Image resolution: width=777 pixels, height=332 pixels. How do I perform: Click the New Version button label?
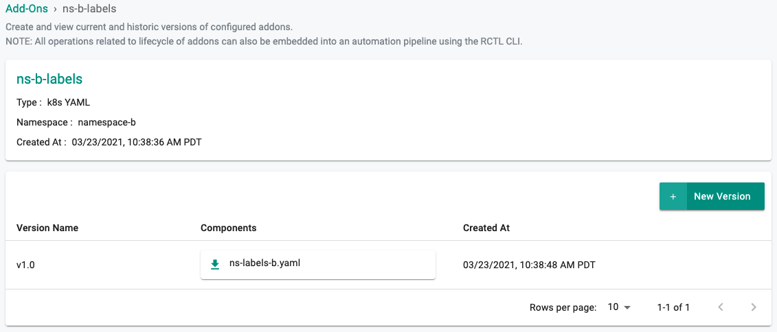pos(722,196)
